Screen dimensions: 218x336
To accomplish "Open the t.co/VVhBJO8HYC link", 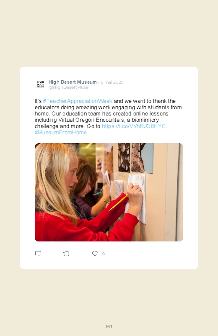I will [x=134, y=126].
